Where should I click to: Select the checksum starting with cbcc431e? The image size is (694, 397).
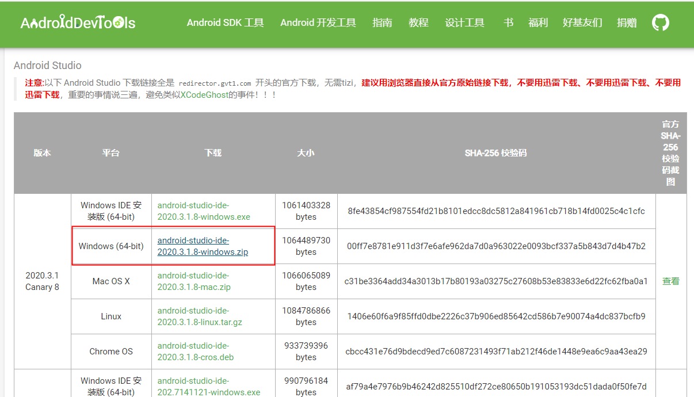(x=496, y=352)
